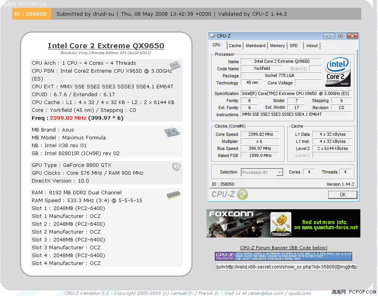Click the Core Speed 2399.82 MHz field

click(x=260, y=134)
